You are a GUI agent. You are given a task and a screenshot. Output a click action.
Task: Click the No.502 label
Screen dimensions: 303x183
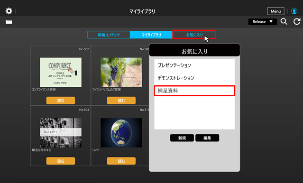point(84,49)
